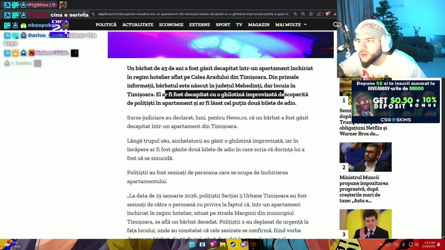The image size is (445, 250).
Task: Click the article header image
Action: tap(221, 45)
